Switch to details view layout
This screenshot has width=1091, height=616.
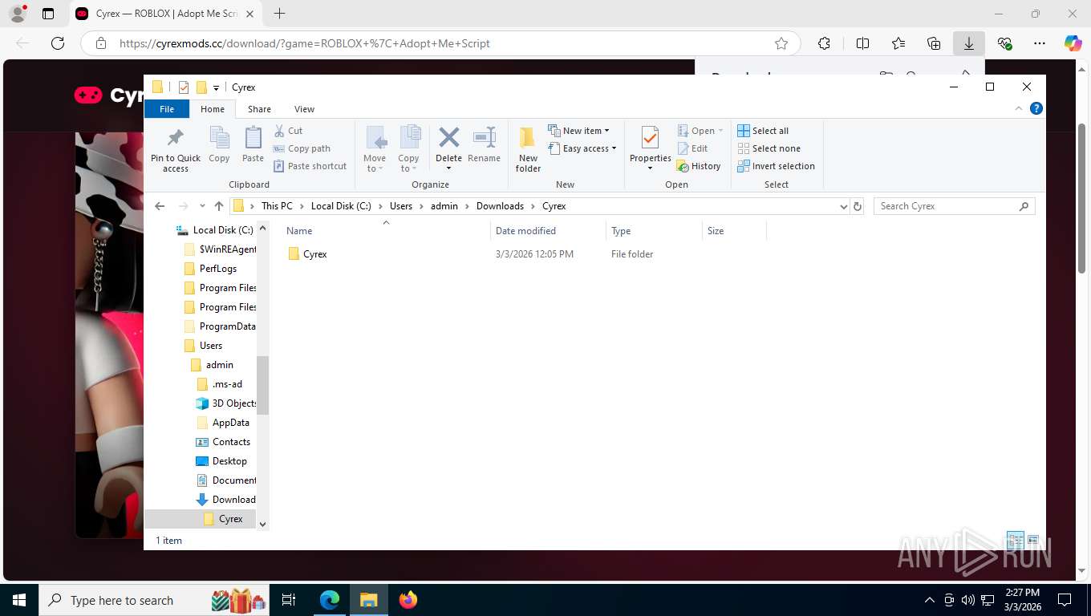click(x=1015, y=540)
